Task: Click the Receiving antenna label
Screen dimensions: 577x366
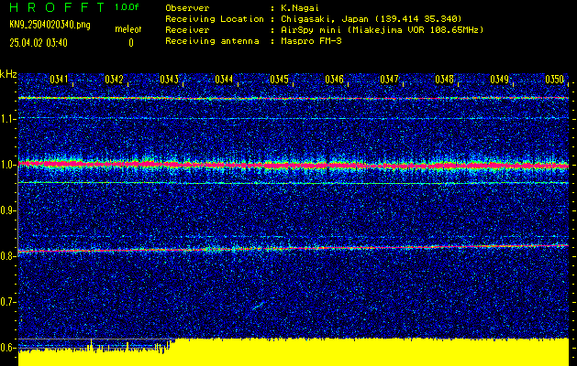Action: pyautogui.click(x=212, y=41)
